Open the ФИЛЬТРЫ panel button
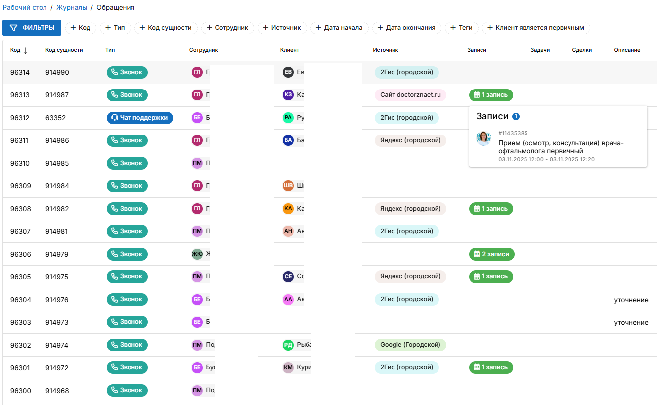The height and width of the screenshot is (405, 657). click(32, 28)
